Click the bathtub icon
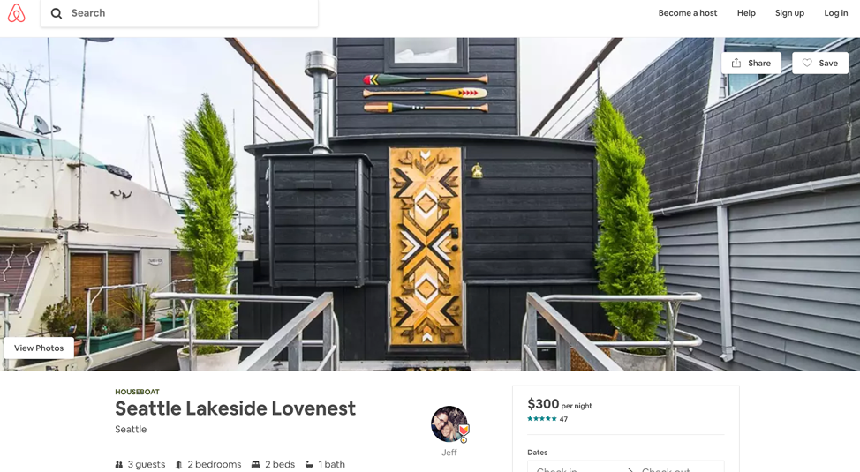This screenshot has width=860, height=472. click(x=309, y=464)
